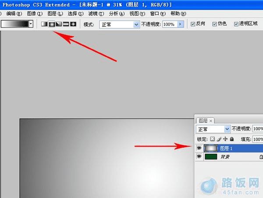Open the 滤镜(T) menu
Viewport: 263px width, 198px height.
tap(96, 14)
